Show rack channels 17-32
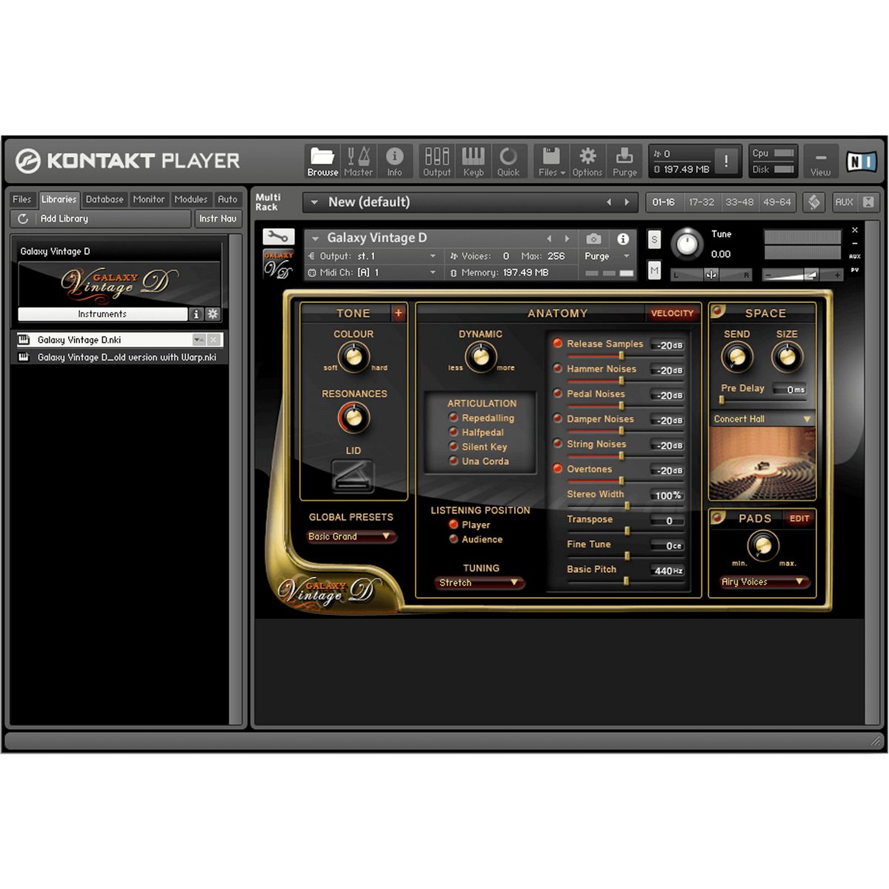Image resolution: width=889 pixels, height=889 pixels. click(702, 202)
